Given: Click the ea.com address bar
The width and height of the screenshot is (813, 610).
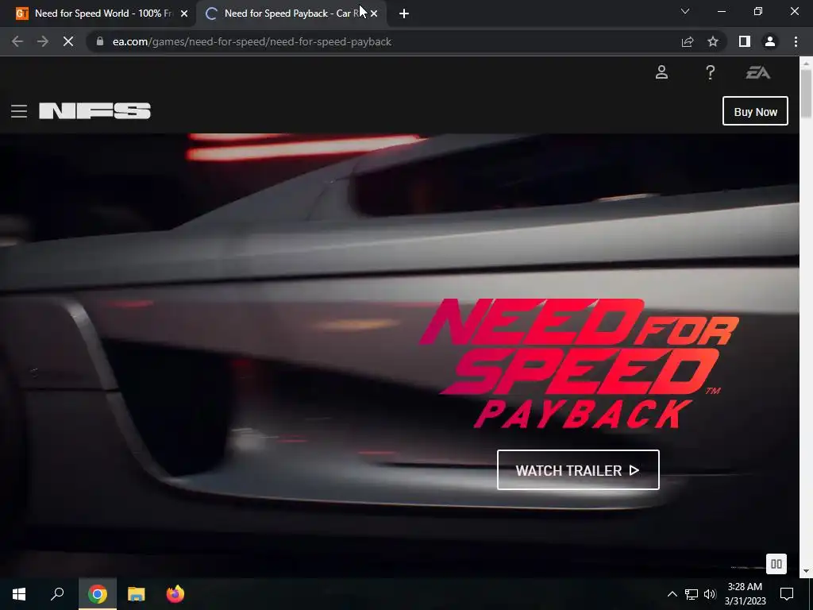Looking at the screenshot, I should 383,41.
